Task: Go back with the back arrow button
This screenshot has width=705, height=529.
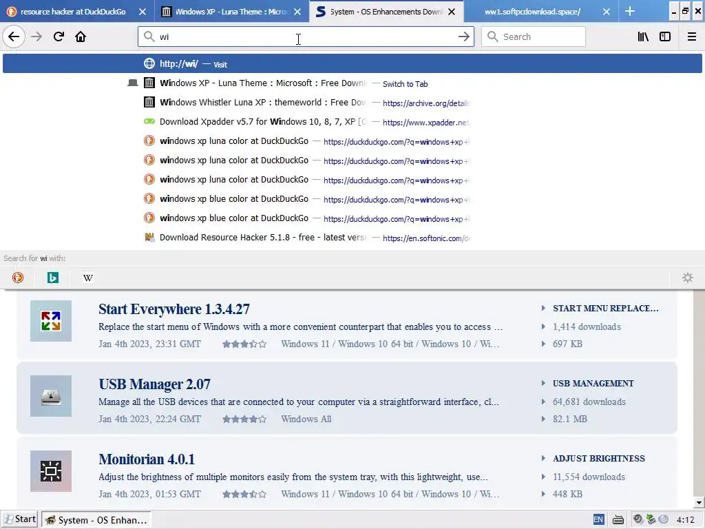Action: (14, 37)
